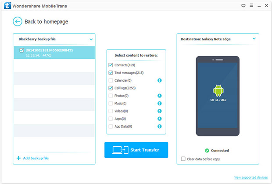Expand the Destination Galaxy Note Edge dropdown
This screenshot has height=184, width=272.
254,39
